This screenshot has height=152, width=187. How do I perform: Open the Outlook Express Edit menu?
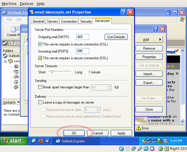19,19
